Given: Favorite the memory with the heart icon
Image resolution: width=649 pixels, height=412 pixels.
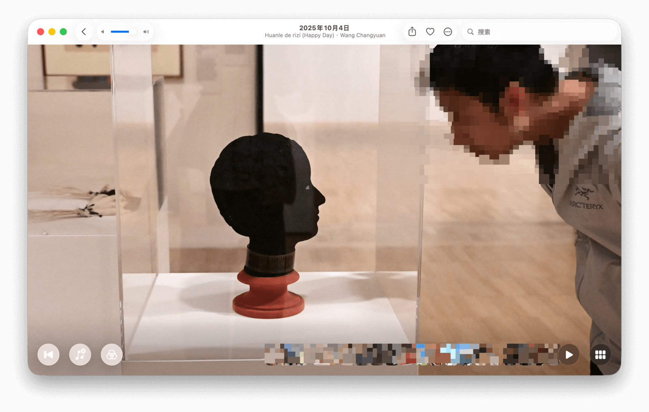Looking at the screenshot, I should tap(430, 32).
